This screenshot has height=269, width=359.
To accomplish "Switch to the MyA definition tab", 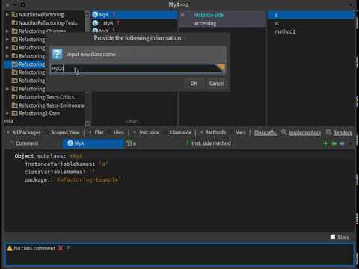I will [x=93, y=143].
